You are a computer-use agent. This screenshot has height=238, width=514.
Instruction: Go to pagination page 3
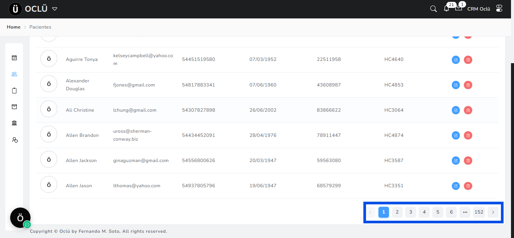tap(411, 212)
